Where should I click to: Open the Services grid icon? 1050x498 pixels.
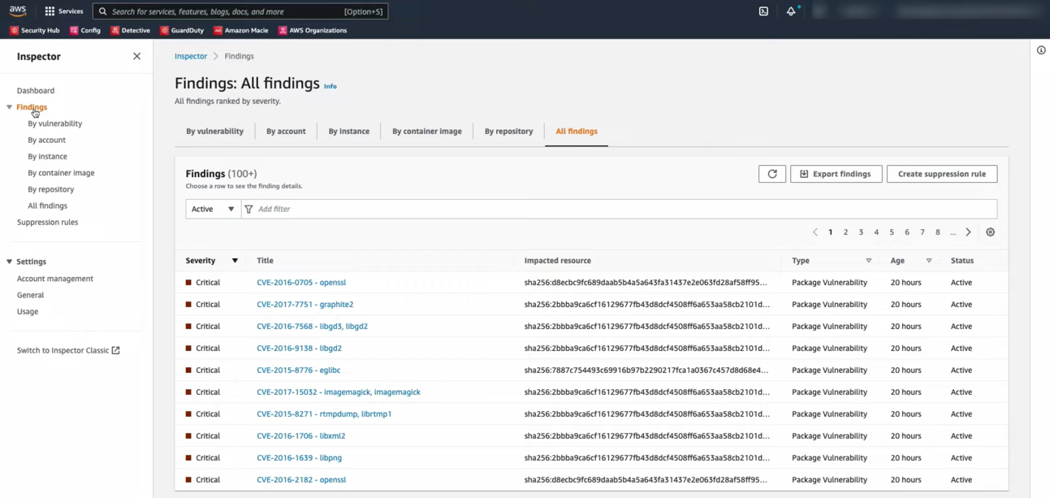(x=50, y=11)
